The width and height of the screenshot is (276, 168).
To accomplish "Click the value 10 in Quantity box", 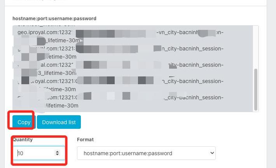I will coord(21,153).
